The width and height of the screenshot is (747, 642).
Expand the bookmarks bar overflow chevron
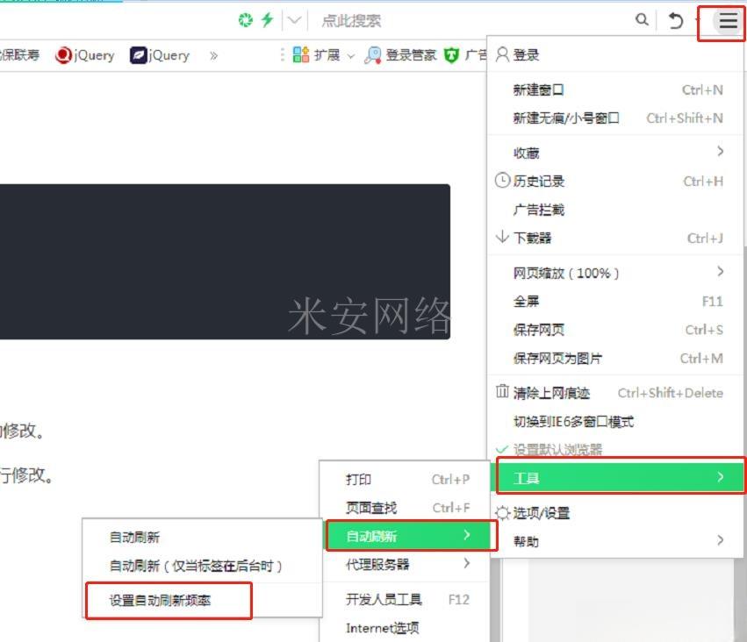click(213, 55)
